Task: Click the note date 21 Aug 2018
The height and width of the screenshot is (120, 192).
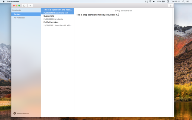Action: pos(123,11)
